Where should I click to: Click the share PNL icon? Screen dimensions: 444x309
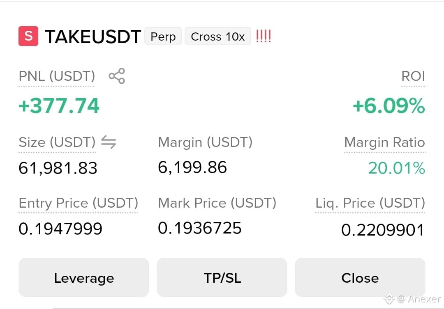117,76
